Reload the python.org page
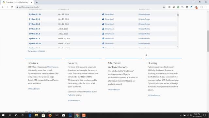 (x=12, y=7)
